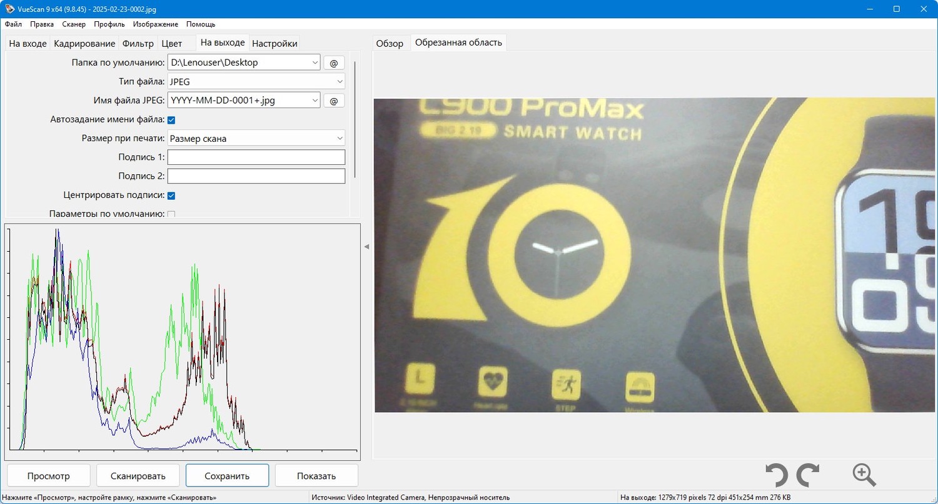Zoom in using the magnifier icon

[864, 475]
